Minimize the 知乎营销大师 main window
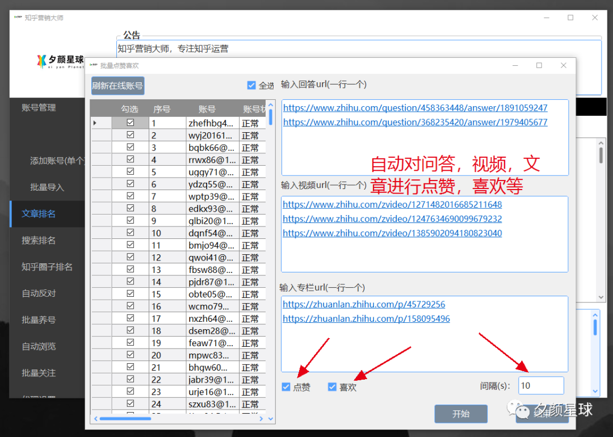 click(547, 18)
